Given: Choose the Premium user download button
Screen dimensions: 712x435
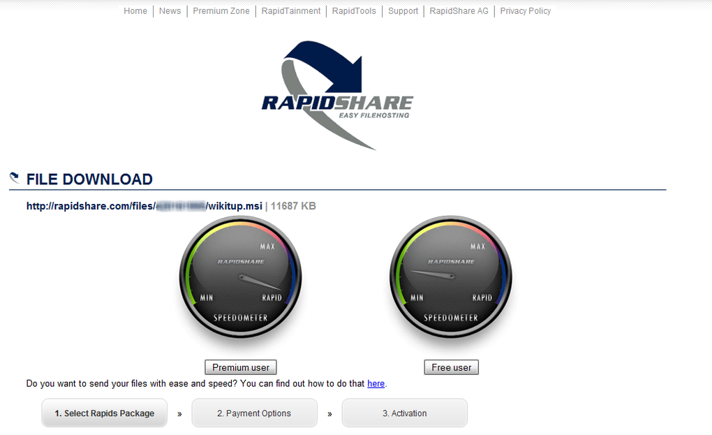Looking at the screenshot, I should click(x=241, y=367).
